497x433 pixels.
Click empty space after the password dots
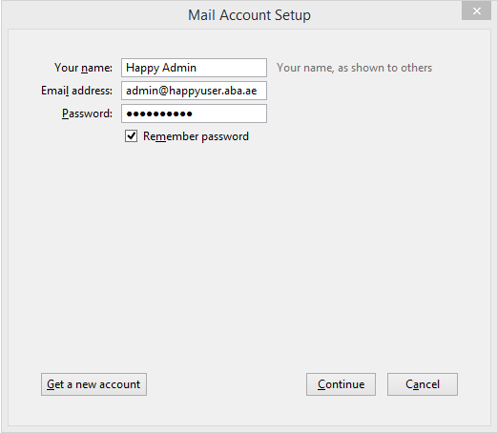[x=229, y=113]
